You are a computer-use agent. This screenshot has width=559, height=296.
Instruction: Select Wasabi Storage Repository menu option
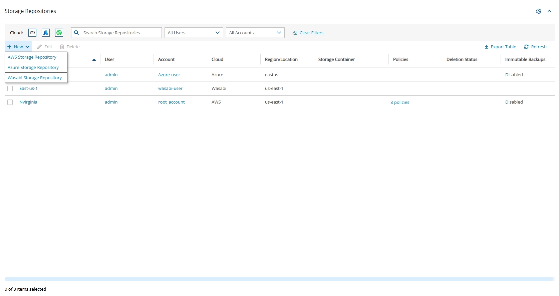click(x=35, y=78)
